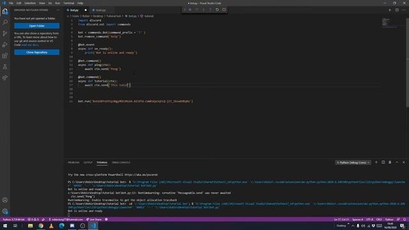Click the hotmail account status bar item
409x230 pixels.
(x=66, y=220)
